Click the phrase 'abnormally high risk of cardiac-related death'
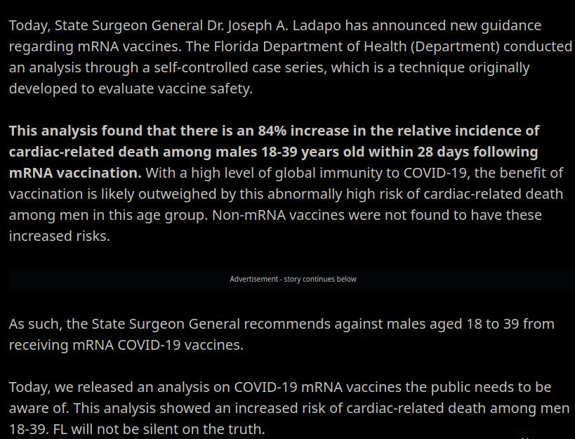 click(415, 194)
